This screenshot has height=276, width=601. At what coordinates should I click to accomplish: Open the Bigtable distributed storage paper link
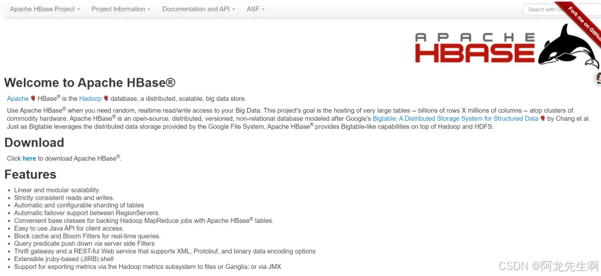coord(455,119)
